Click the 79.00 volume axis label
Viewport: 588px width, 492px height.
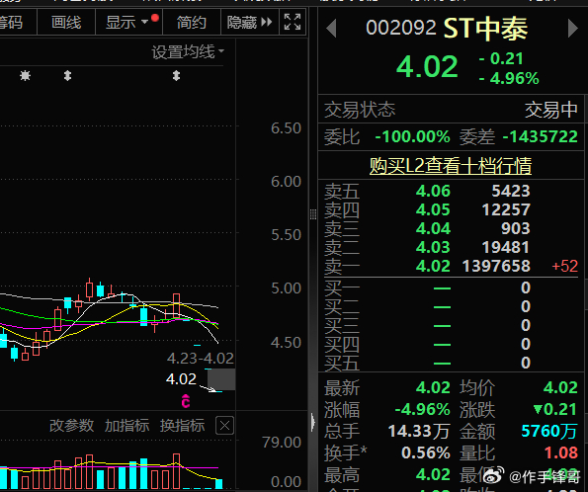pos(282,443)
